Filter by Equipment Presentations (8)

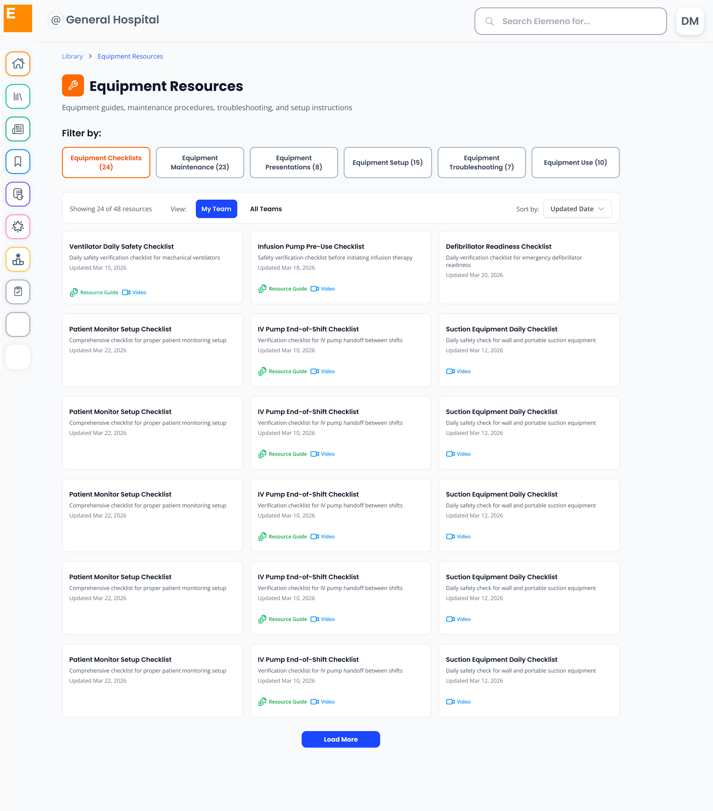(x=293, y=163)
